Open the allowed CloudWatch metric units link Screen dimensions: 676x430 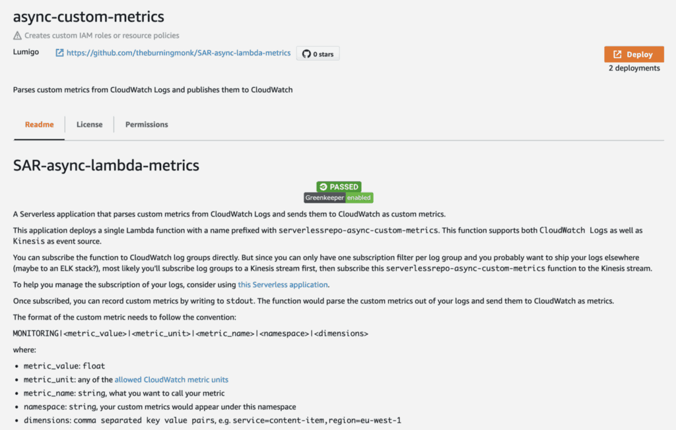point(171,380)
